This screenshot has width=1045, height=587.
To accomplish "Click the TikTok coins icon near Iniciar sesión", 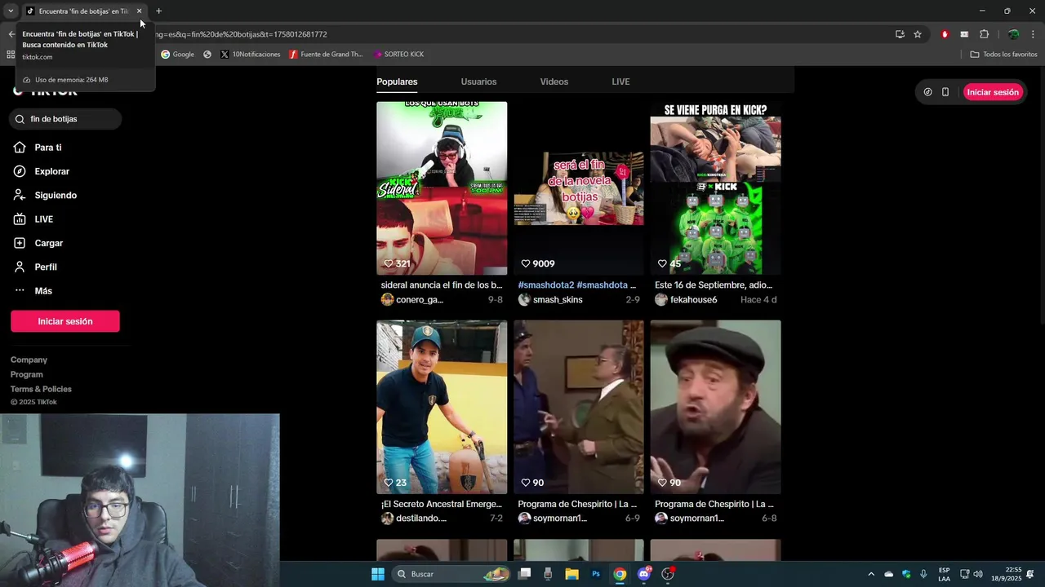I will pyautogui.click(x=927, y=92).
